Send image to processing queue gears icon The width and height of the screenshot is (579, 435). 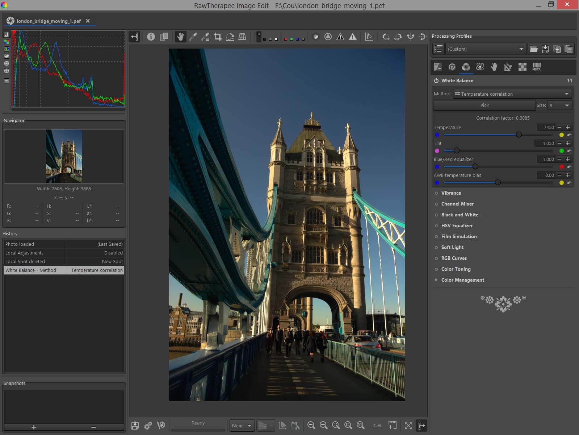(148, 426)
